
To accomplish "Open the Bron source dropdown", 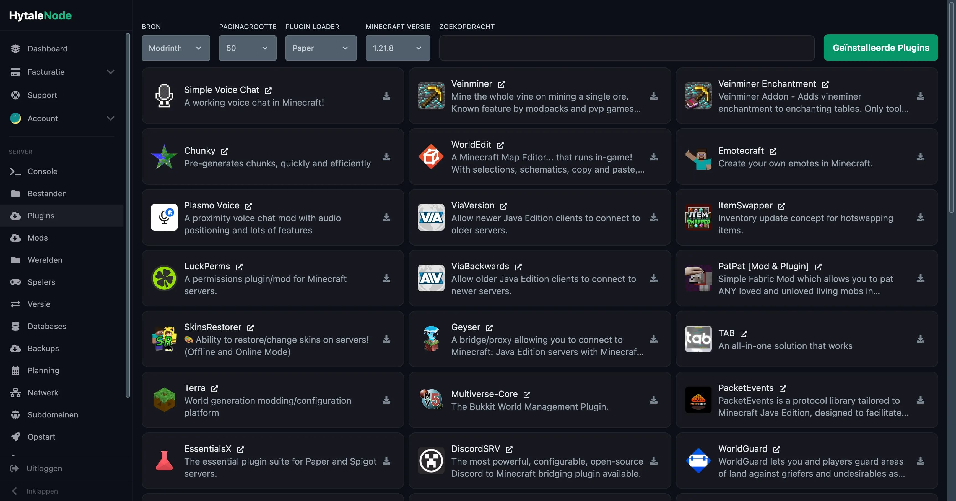I will point(176,48).
